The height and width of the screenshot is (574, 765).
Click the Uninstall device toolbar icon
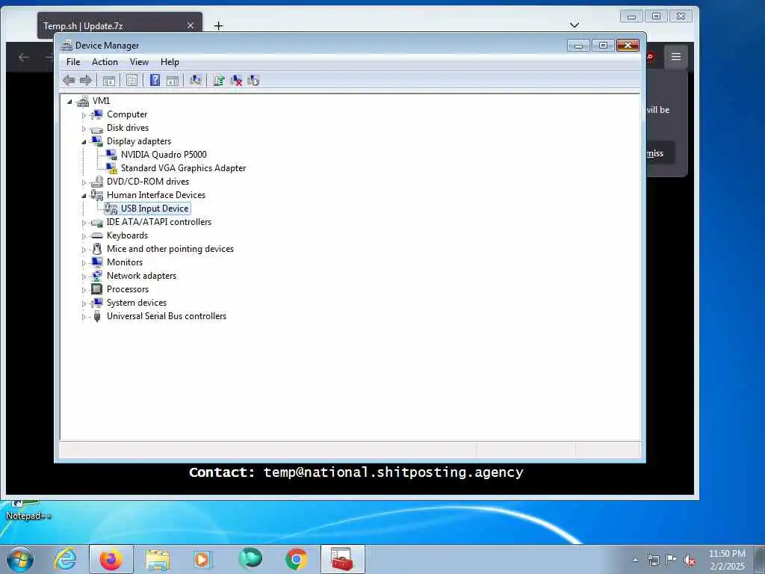click(237, 81)
